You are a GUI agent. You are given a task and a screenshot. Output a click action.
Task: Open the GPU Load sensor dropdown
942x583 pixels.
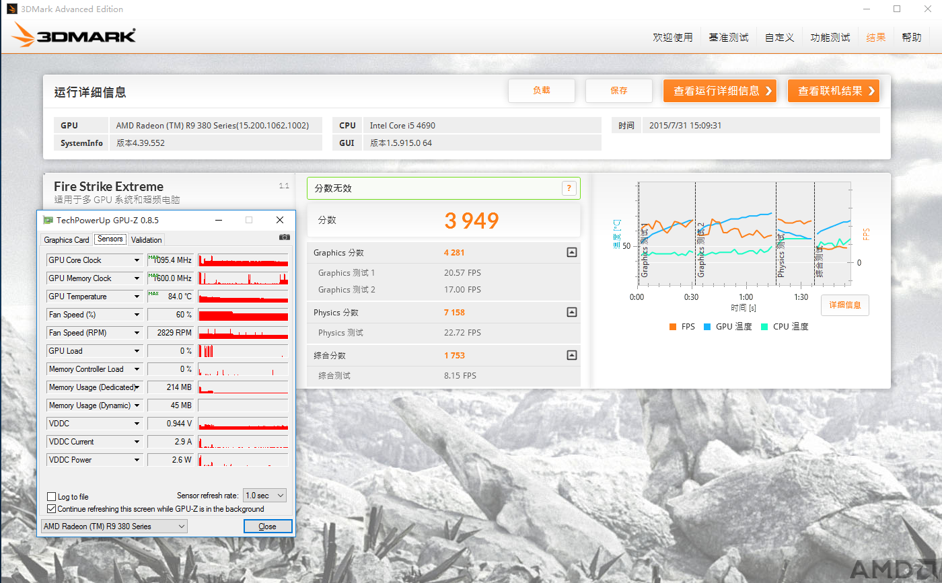[x=137, y=351]
